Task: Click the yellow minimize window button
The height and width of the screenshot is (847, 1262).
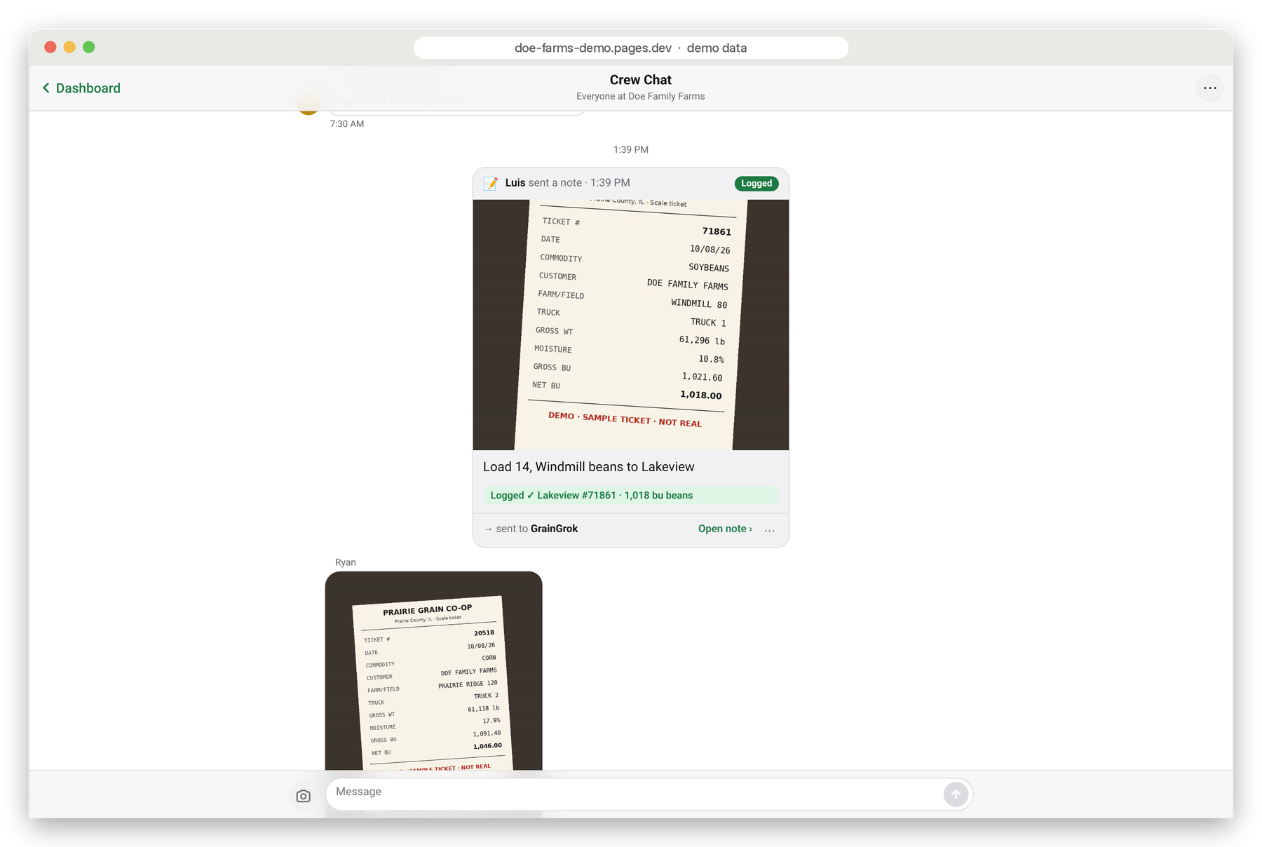Action: (x=69, y=47)
